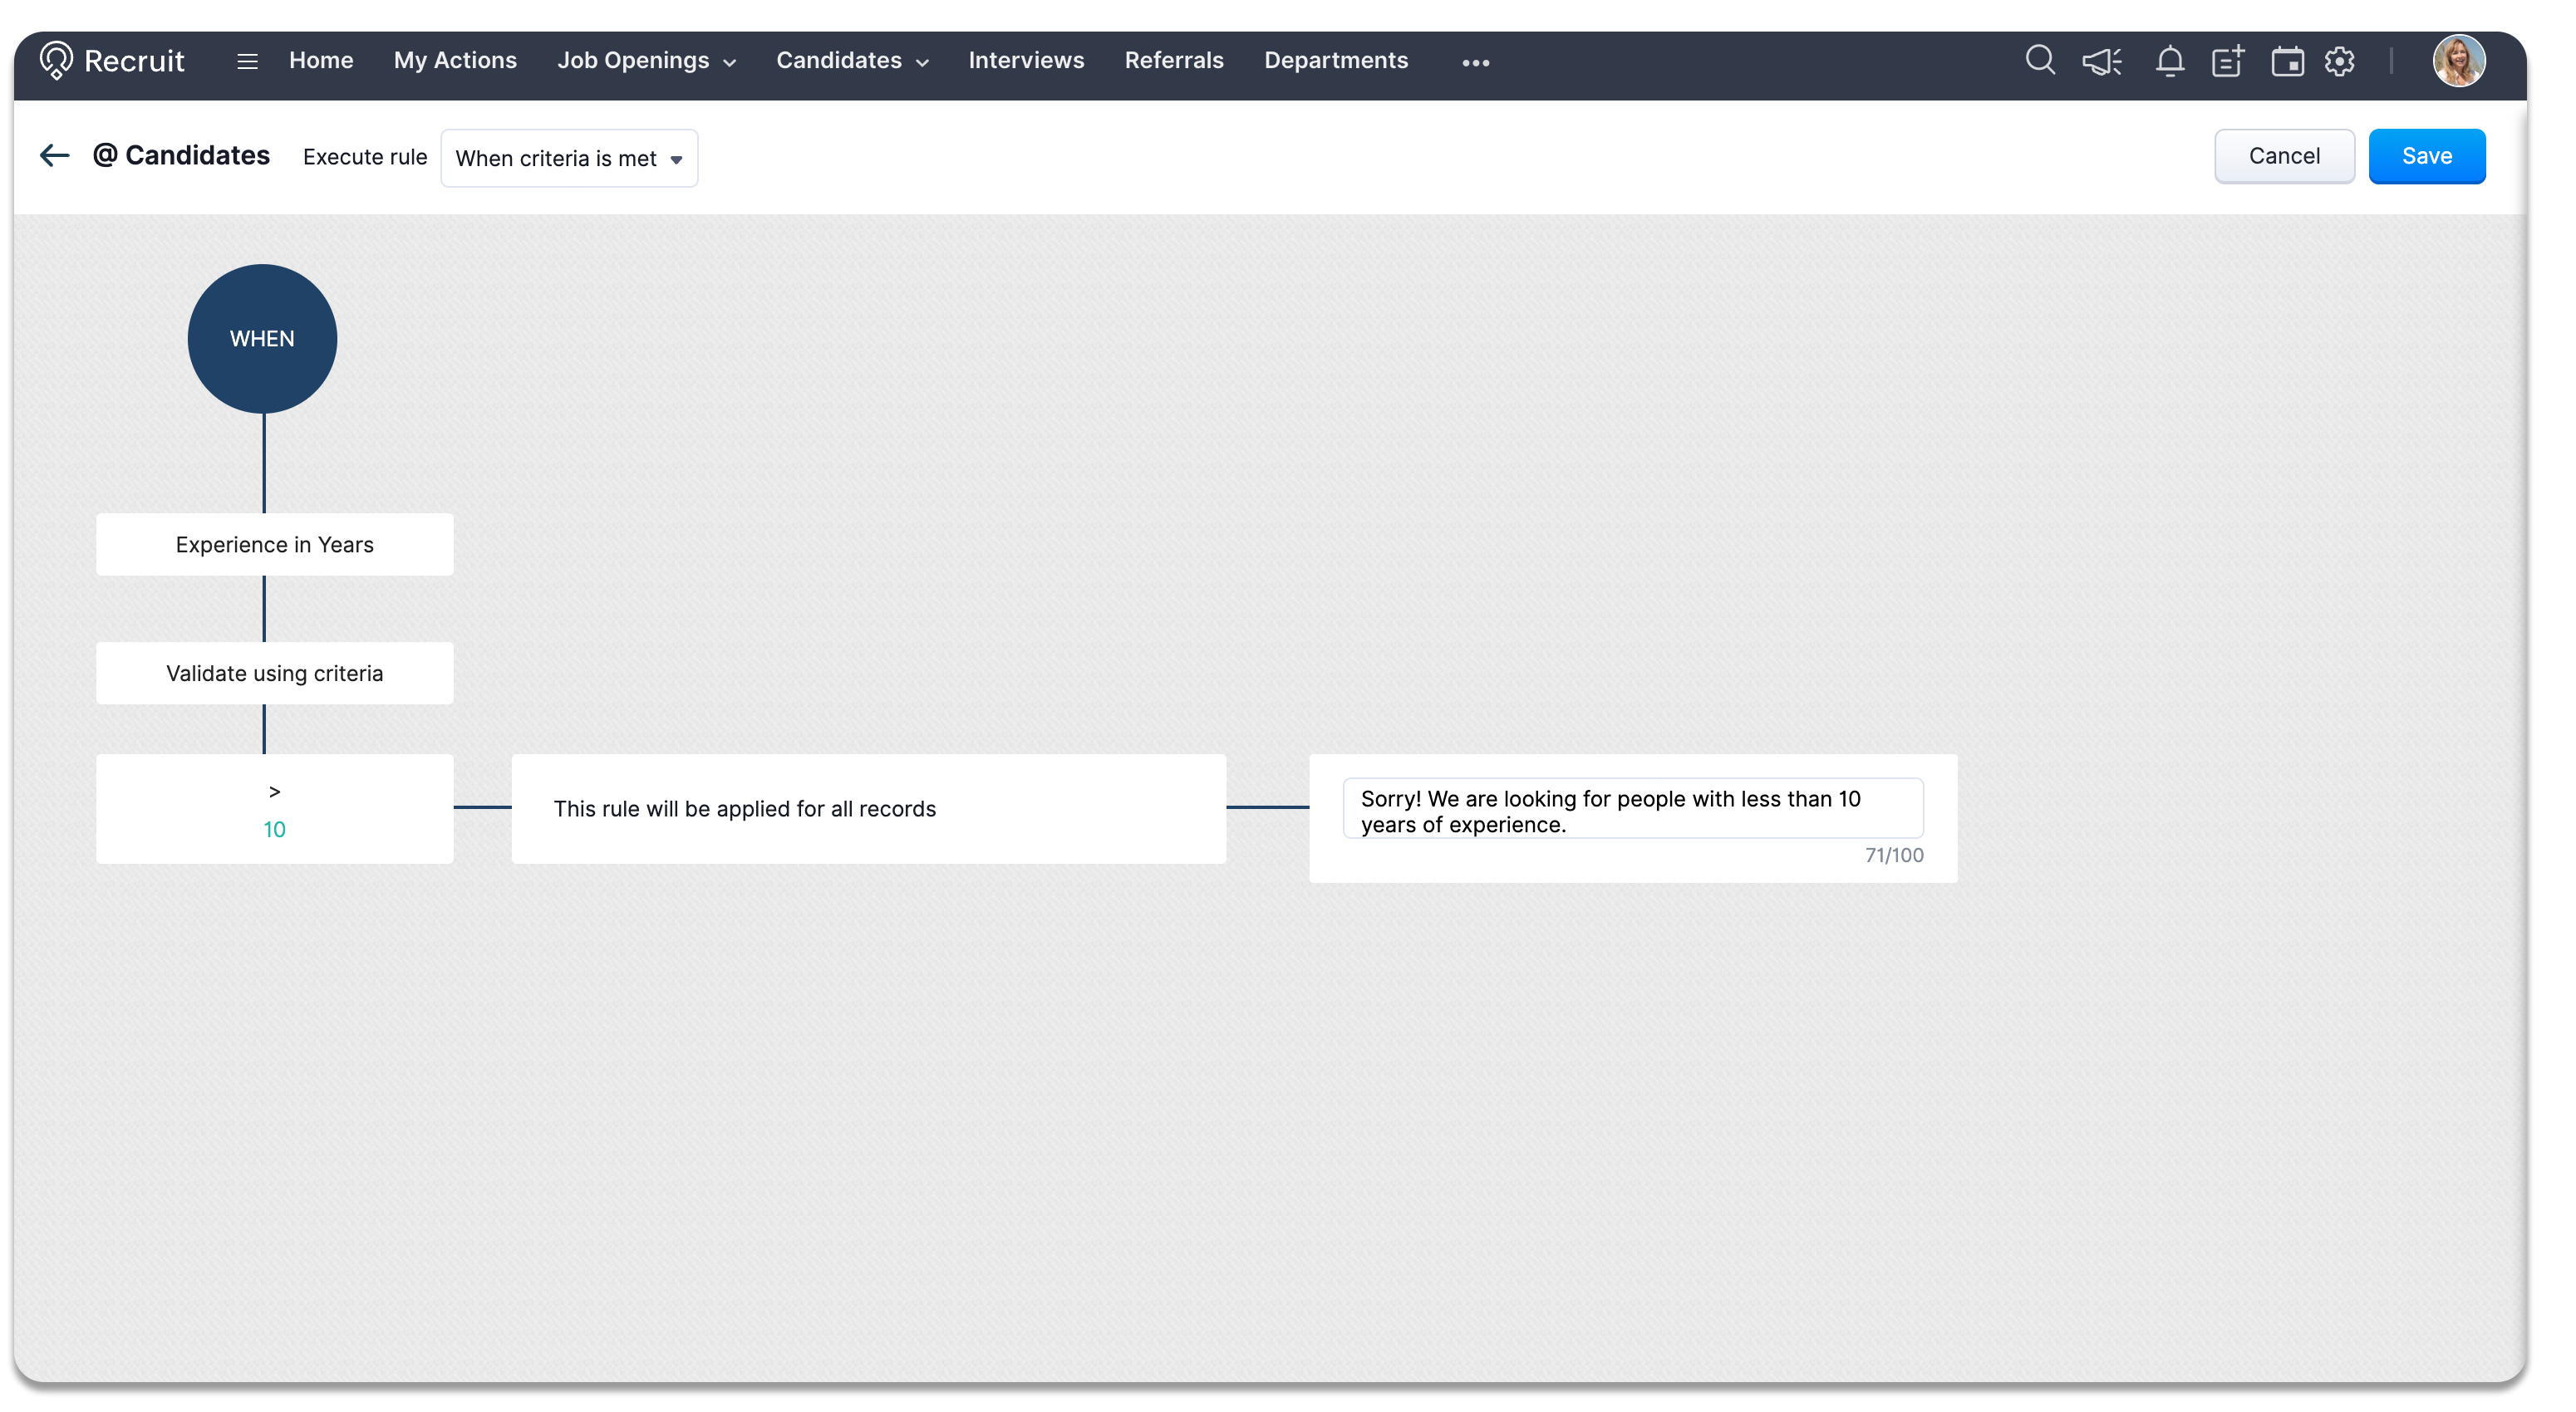
Task: Open the Referrals tab
Action: coord(1173,61)
